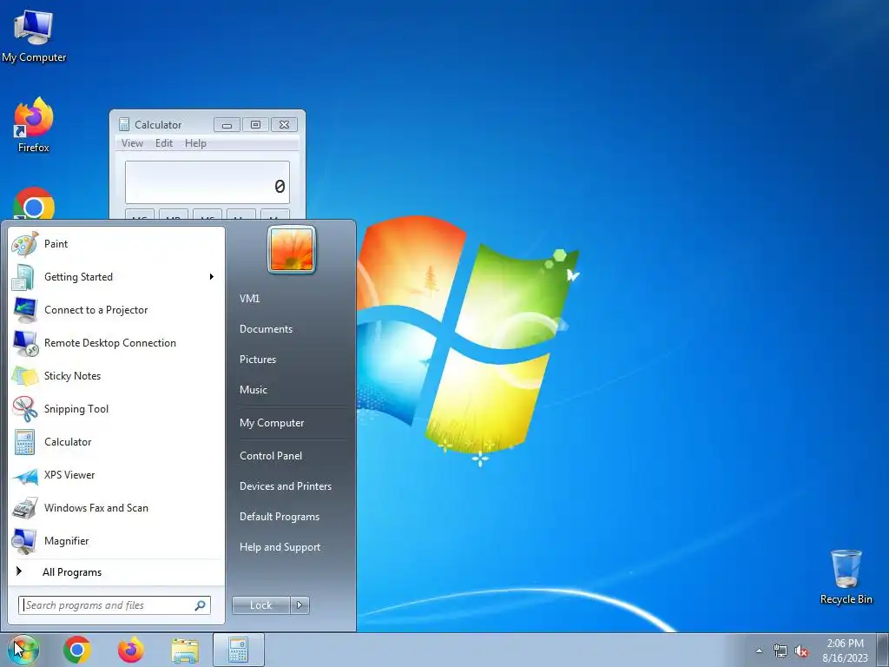The image size is (889, 667).
Task: Open Pictures from the Start menu
Action: [x=258, y=360]
